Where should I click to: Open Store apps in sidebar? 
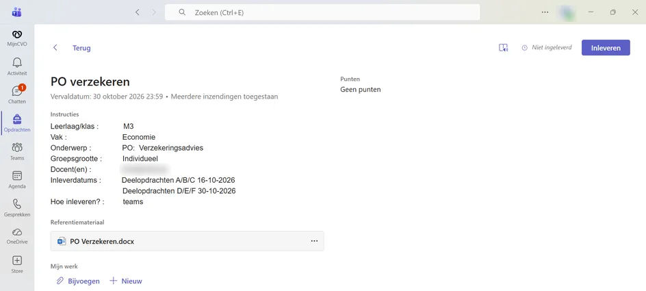[x=17, y=264]
